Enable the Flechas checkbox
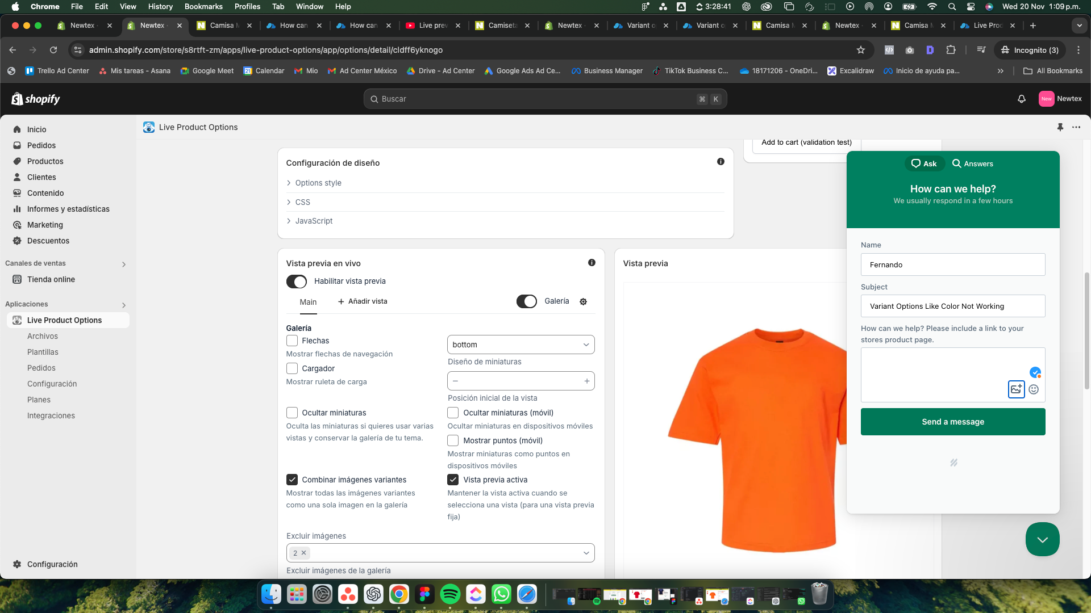 pos(292,341)
